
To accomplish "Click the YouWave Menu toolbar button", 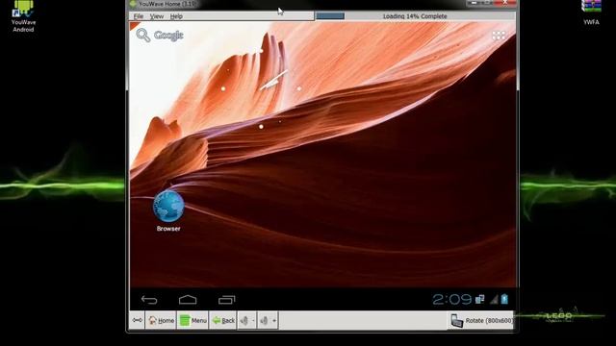I will click(192, 320).
